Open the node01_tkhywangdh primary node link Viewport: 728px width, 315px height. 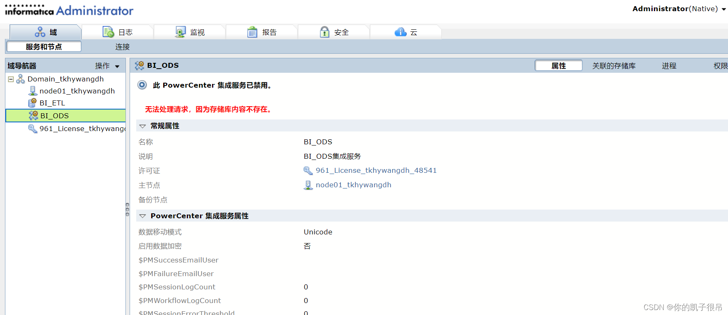pos(353,185)
